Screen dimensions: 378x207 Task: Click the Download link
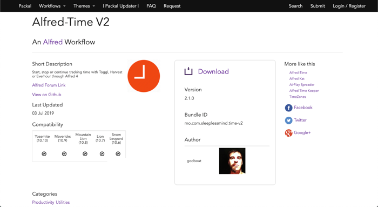coord(213,71)
